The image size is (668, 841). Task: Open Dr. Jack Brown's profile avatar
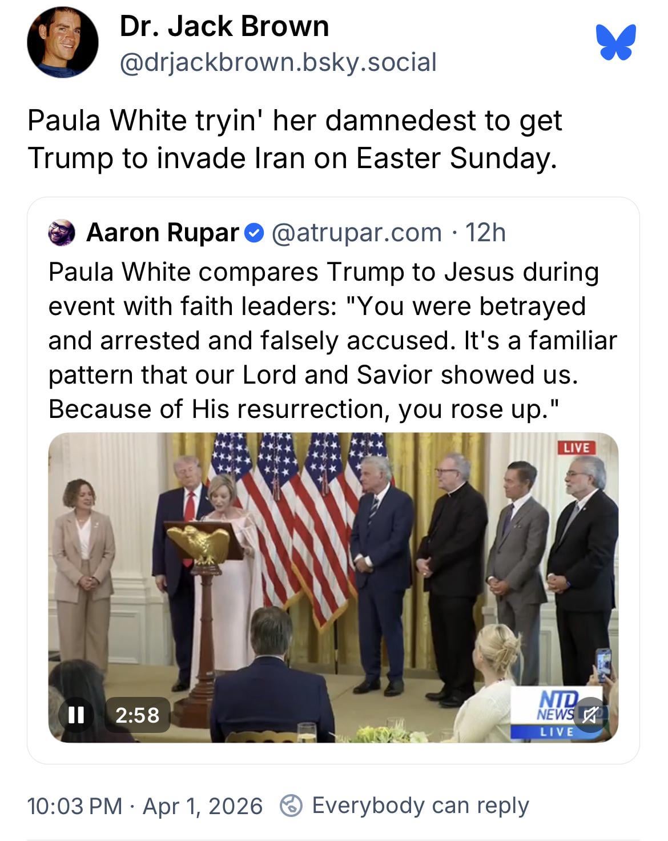(x=62, y=42)
